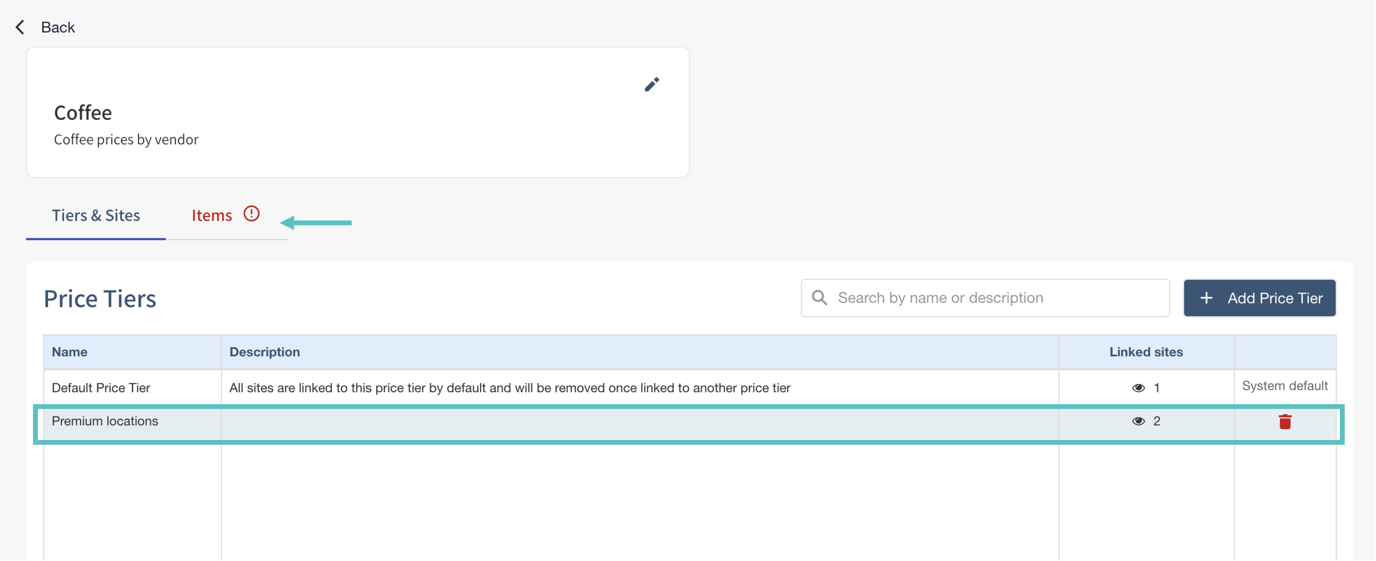Click the Add Price Tier button
The image size is (1376, 561).
coord(1259,298)
